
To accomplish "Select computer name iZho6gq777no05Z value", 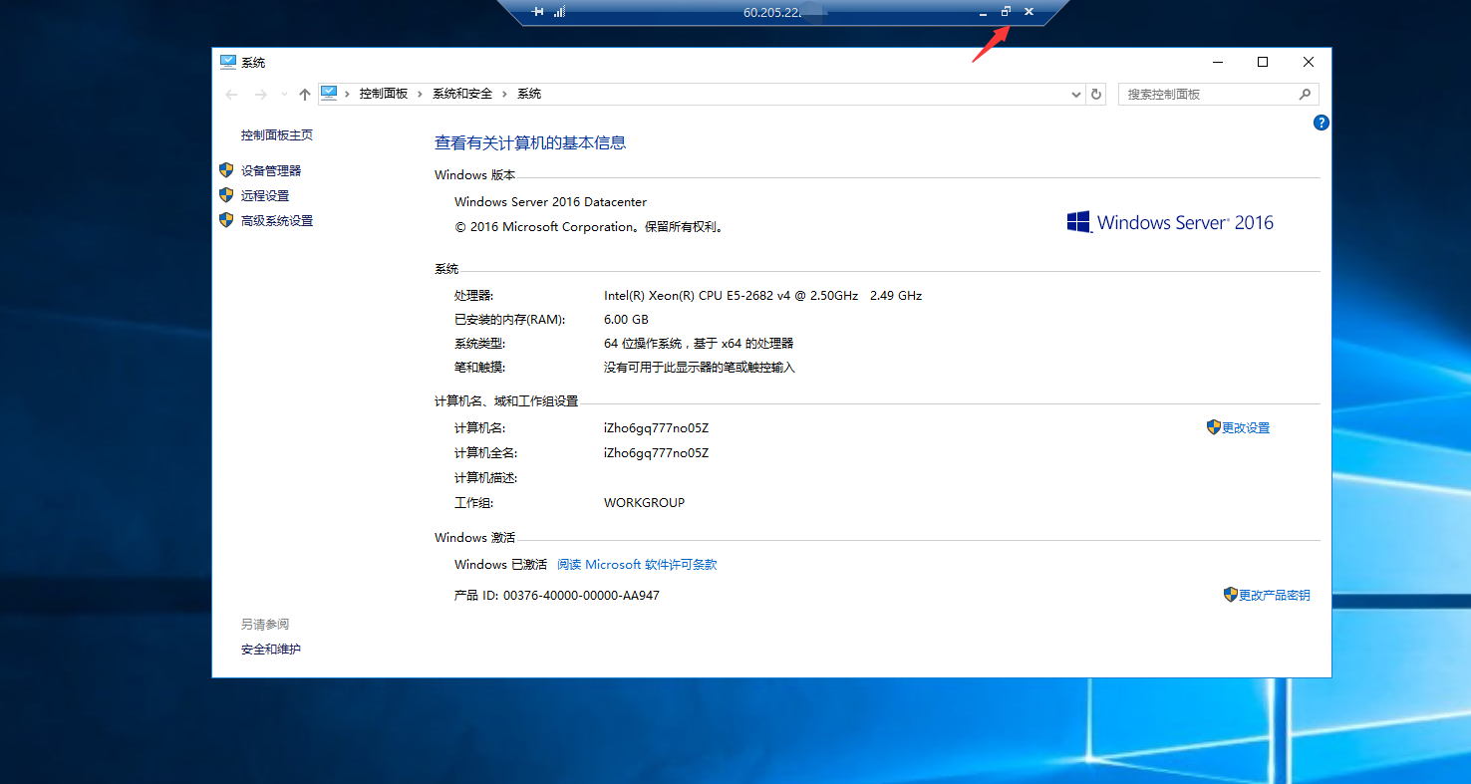I will (x=656, y=428).
